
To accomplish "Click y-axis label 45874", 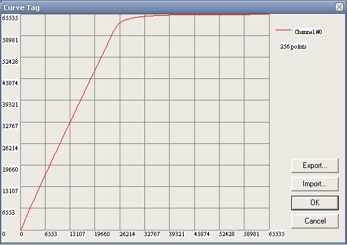I will click(10, 83).
